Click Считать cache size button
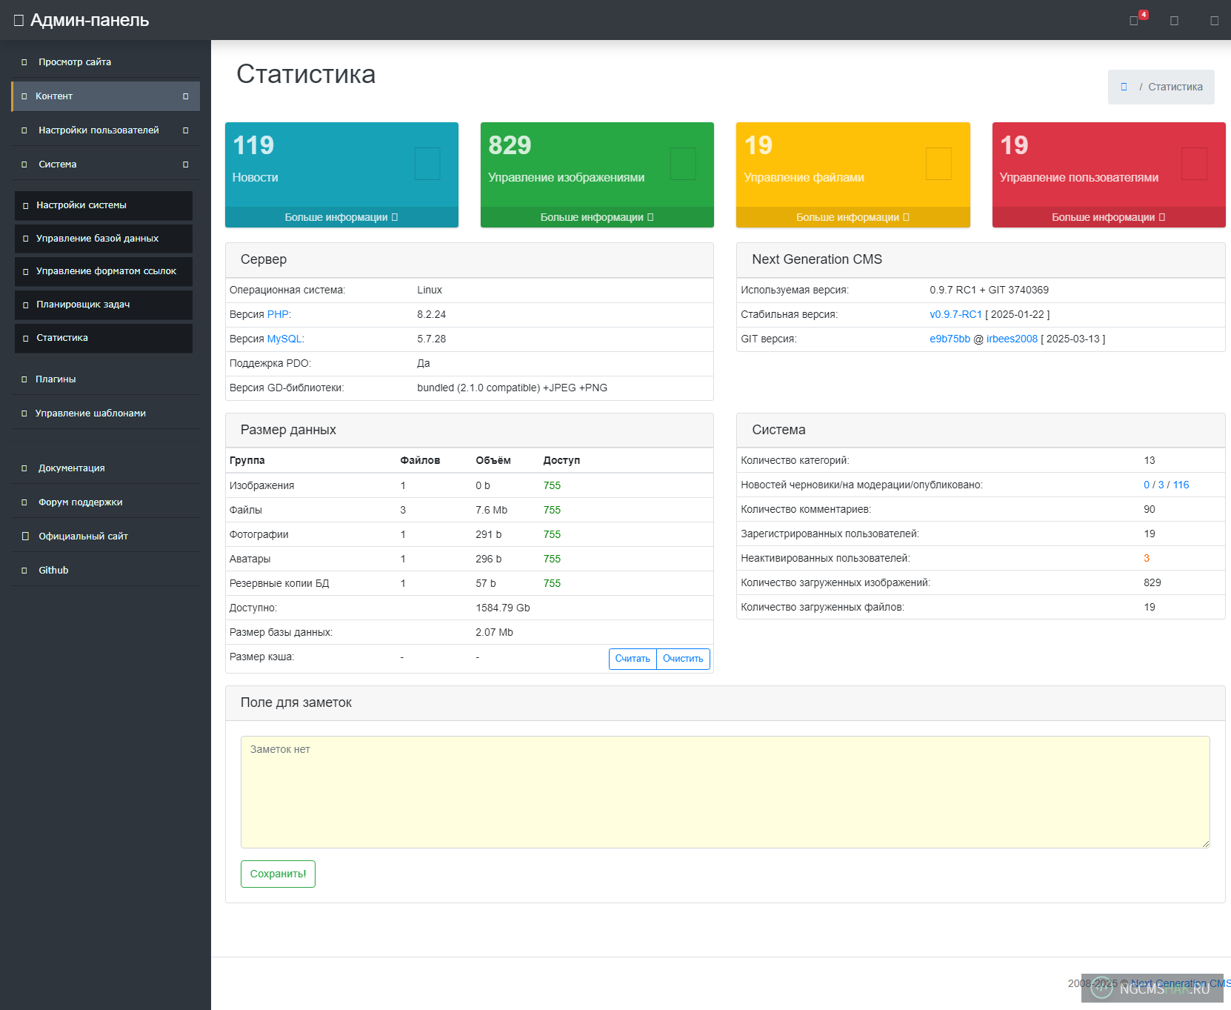This screenshot has width=1231, height=1010. click(x=633, y=659)
